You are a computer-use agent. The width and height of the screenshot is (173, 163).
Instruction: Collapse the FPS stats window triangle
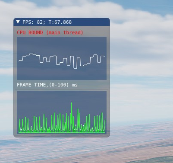pos(18,22)
